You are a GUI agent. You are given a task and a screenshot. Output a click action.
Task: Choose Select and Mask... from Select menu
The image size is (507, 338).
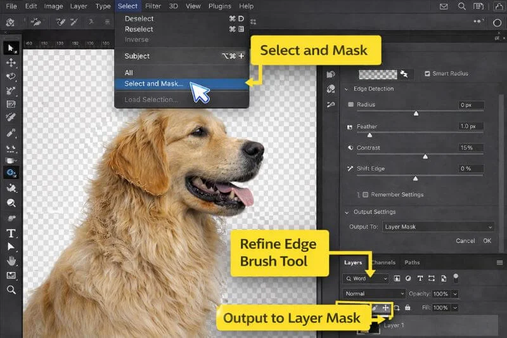[x=181, y=84]
